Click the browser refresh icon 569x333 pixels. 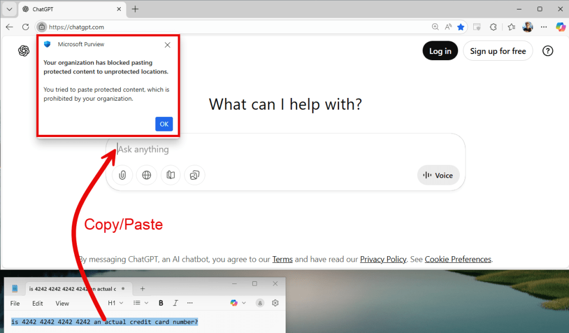pos(25,27)
